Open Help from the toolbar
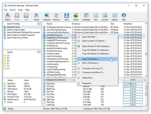This screenshot has width=151, height=114. click(x=124, y=17)
